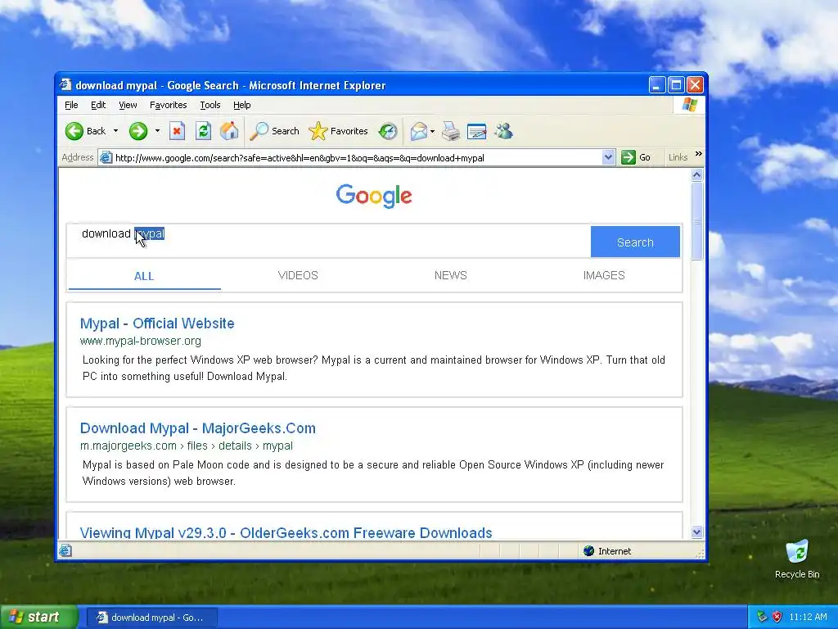
Task: Click the Google search text field
Action: click(x=329, y=242)
